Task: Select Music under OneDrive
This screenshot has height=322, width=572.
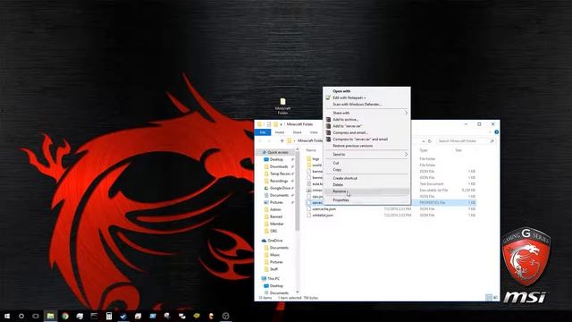Action: pyautogui.click(x=272, y=255)
